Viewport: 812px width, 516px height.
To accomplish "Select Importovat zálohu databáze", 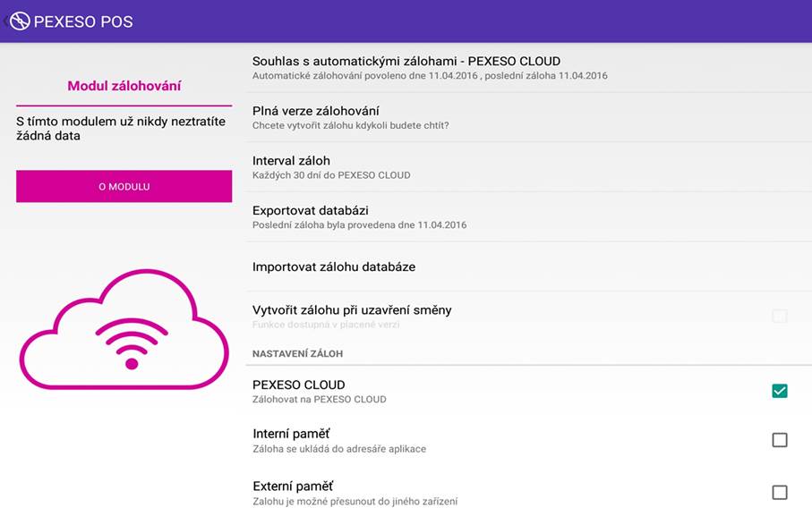I will [529, 266].
